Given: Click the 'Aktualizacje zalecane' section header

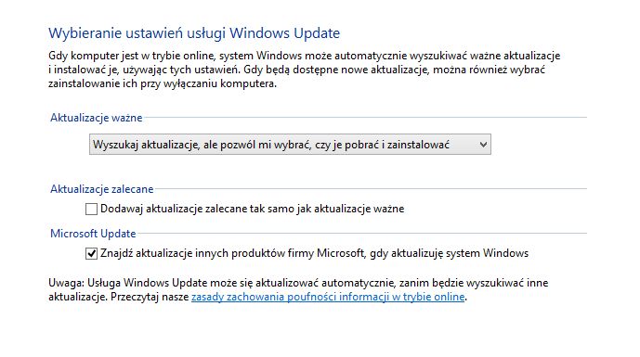Looking at the screenshot, I should click(x=101, y=189).
